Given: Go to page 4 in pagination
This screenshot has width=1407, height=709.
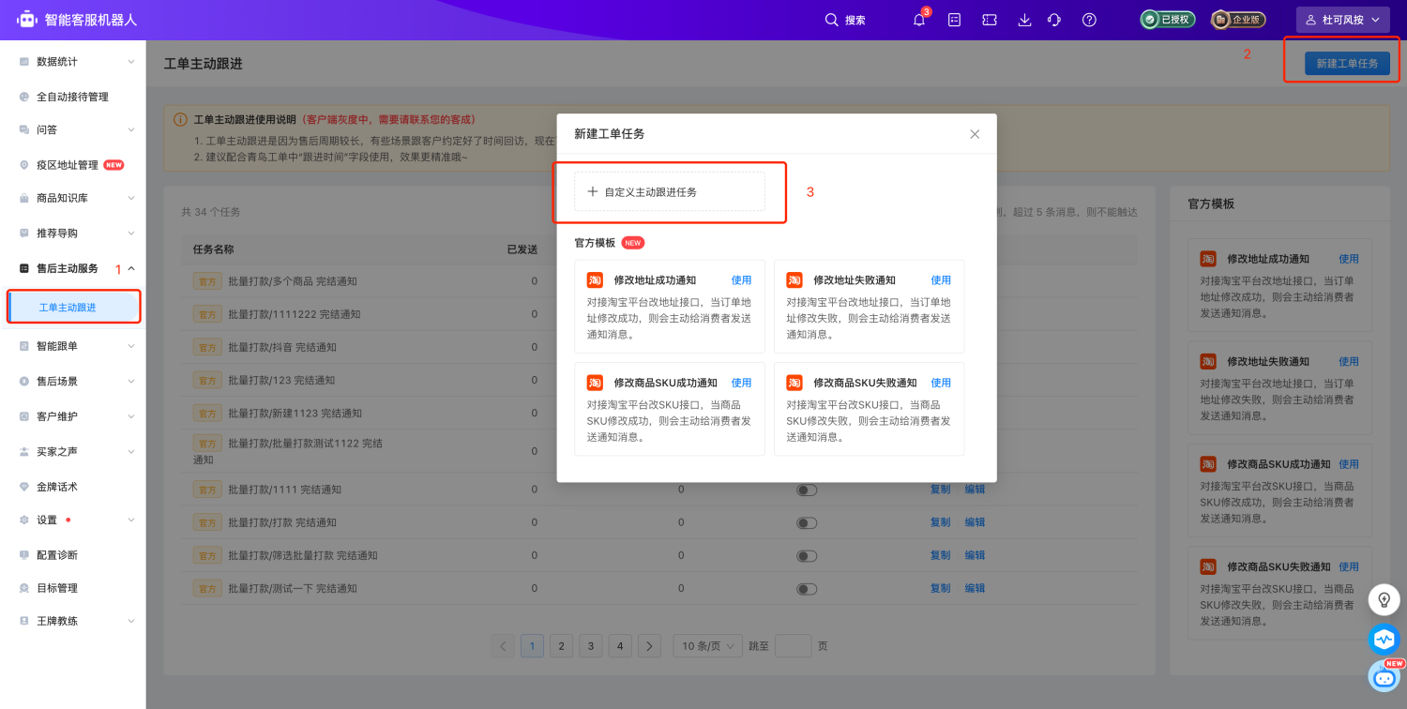Looking at the screenshot, I should point(620,646).
